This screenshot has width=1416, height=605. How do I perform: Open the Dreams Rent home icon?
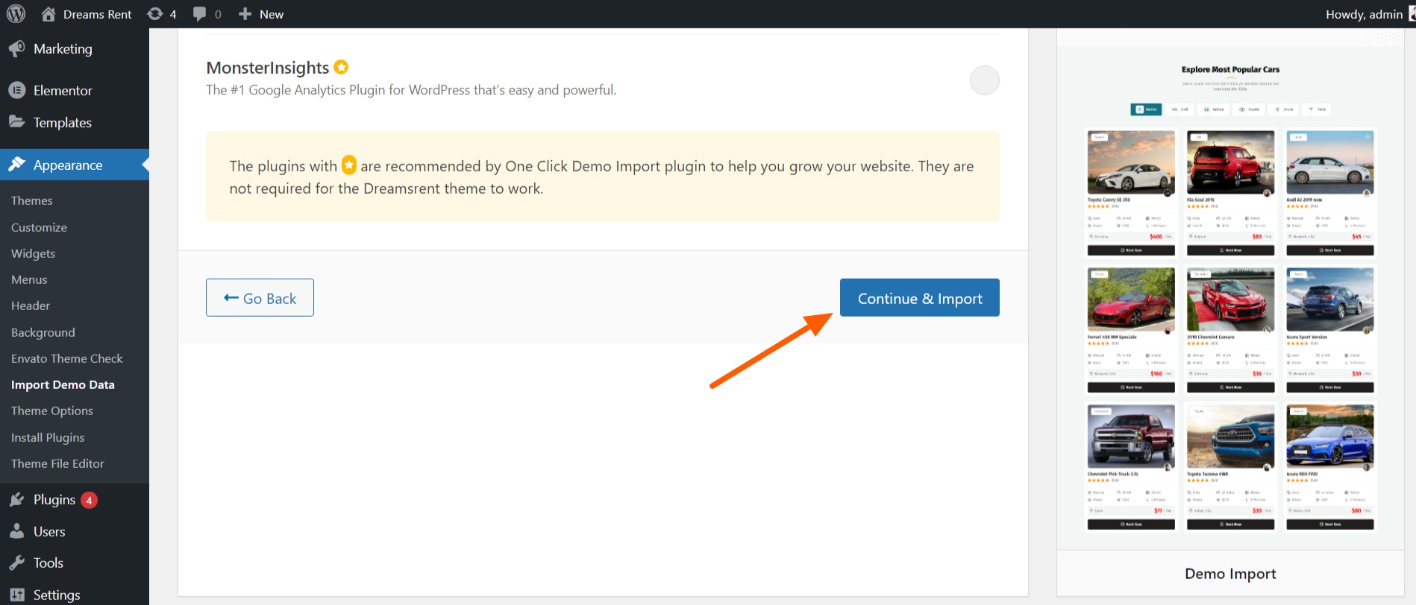pyautogui.click(x=48, y=13)
